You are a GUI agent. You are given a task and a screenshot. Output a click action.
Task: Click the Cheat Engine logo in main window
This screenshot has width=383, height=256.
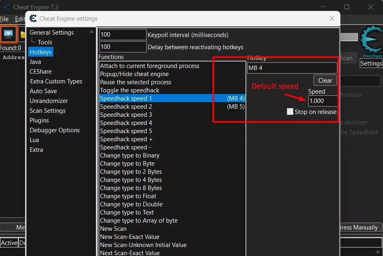click(x=372, y=40)
